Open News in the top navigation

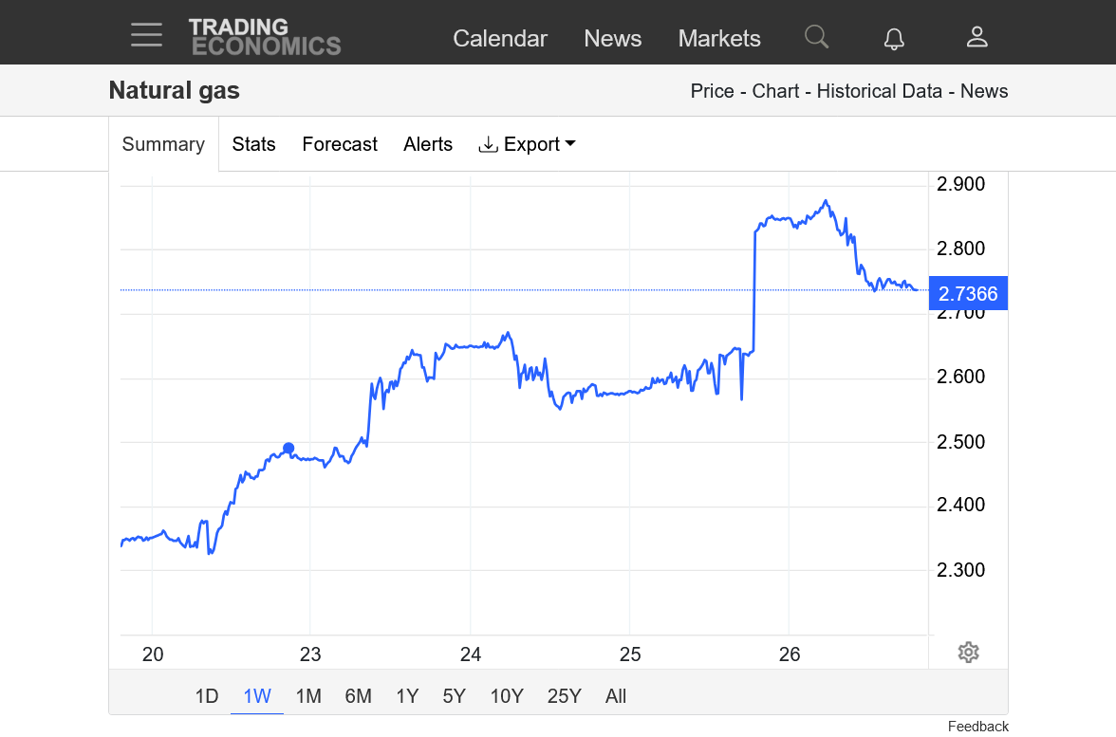pos(612,38)
